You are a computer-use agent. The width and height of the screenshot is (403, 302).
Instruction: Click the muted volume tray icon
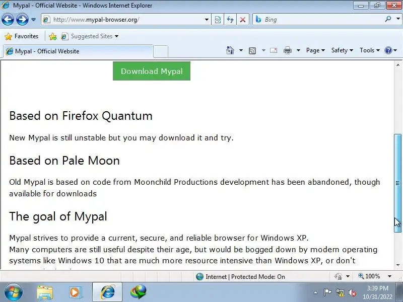pos(352,292)
